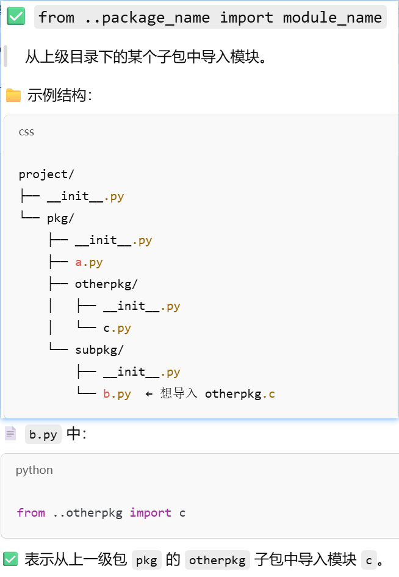Click the css language label
Image resolution: width=399 pixels, height=577 pixels.
click(26, 132)
